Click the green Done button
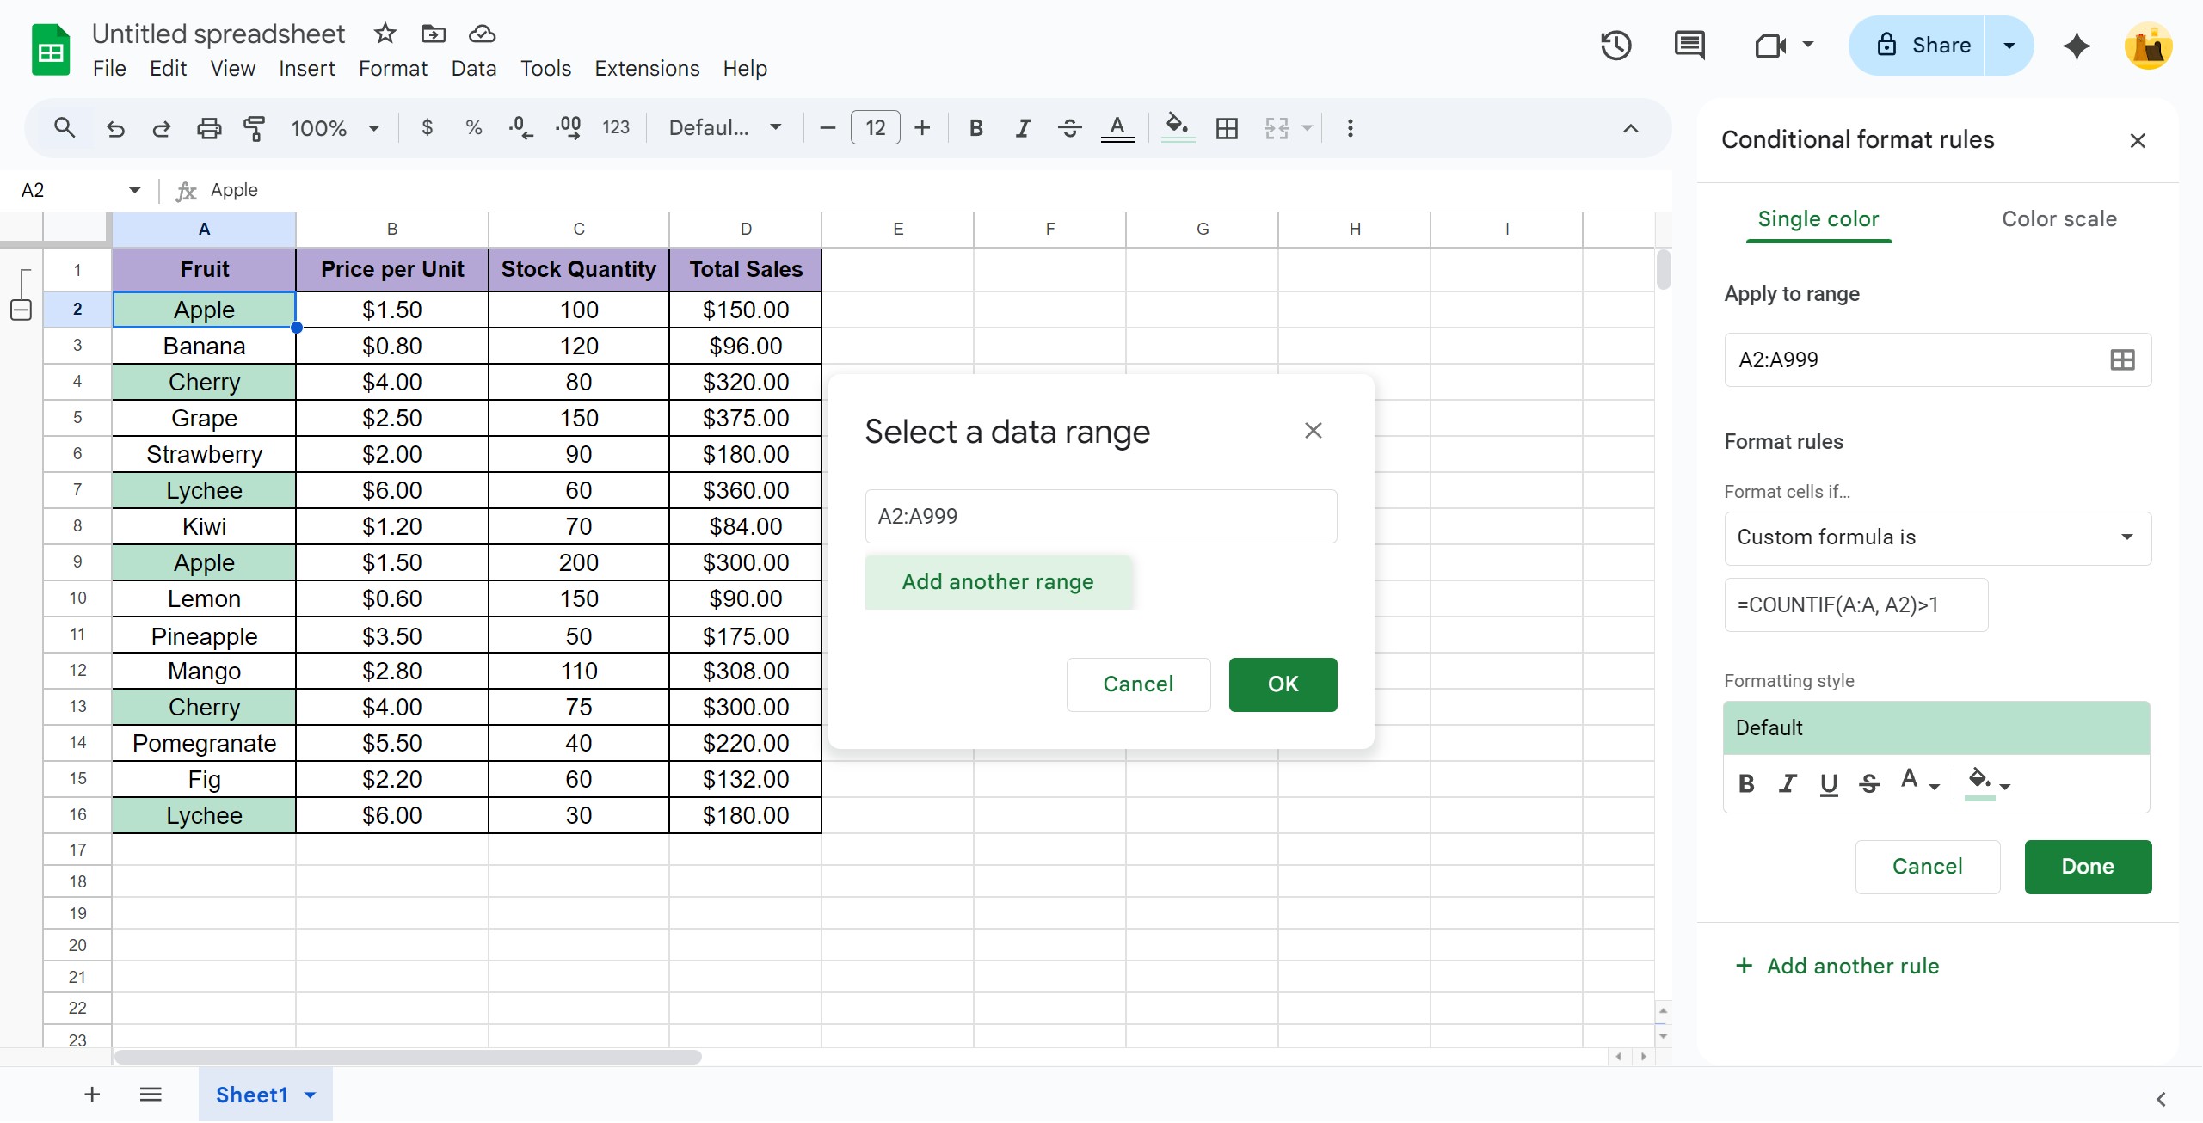Image resolution: width=2203 pixels, height=1123 pixels. (x=2088, y=867)
